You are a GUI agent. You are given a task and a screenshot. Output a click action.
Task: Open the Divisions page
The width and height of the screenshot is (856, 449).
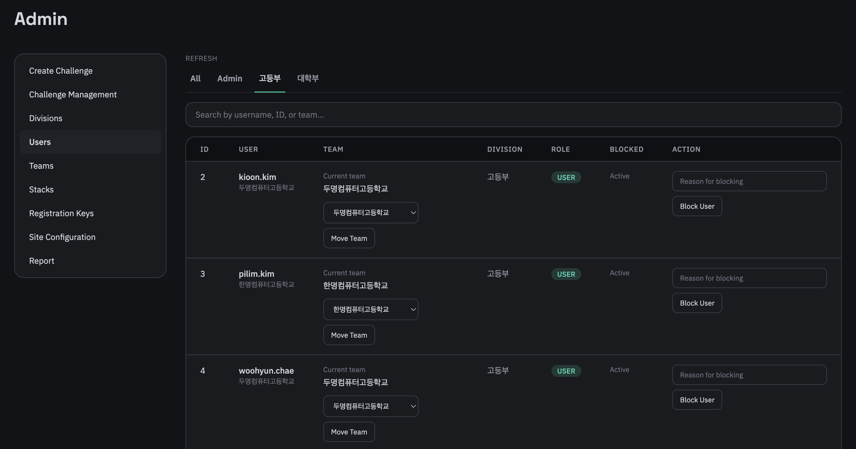[45, 118]
